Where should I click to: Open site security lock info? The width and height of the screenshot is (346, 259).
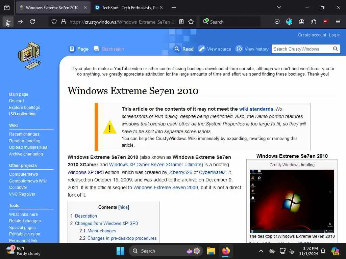[64, 22]
